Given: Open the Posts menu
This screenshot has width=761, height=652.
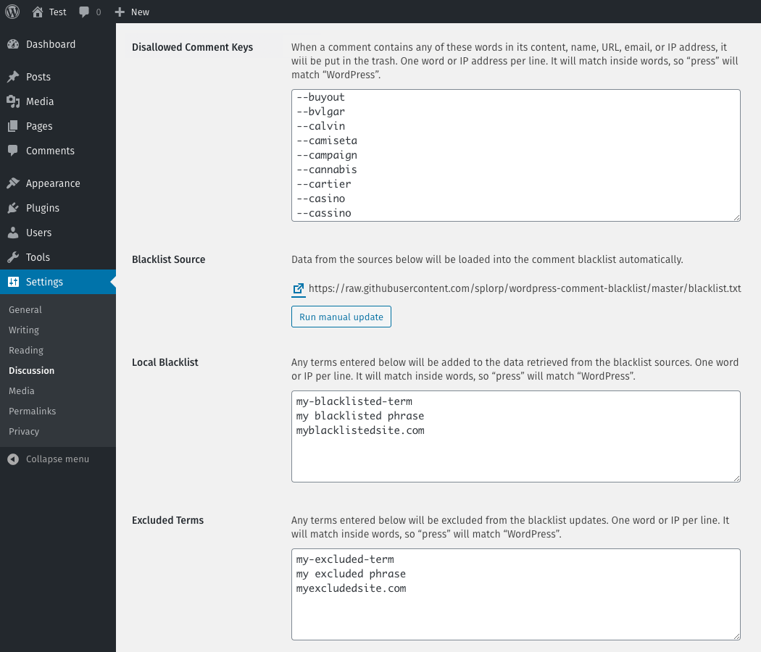Looking at the screenshot, I should pyautogui.click(x=58, y=77).
